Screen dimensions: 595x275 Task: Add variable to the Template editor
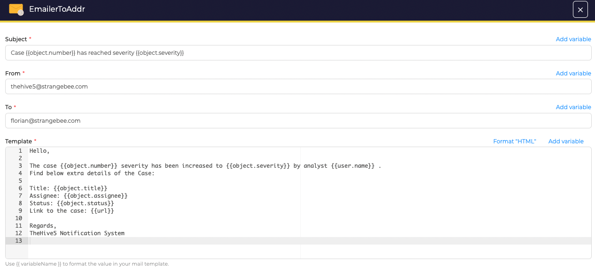tap(565, 141)
